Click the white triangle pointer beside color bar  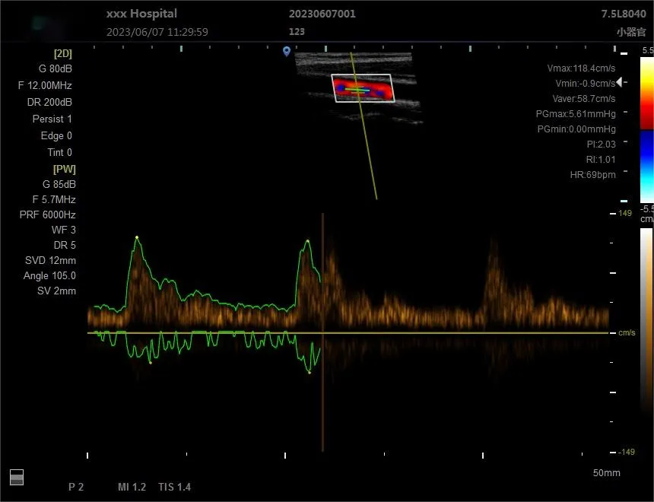click(619, 82)
